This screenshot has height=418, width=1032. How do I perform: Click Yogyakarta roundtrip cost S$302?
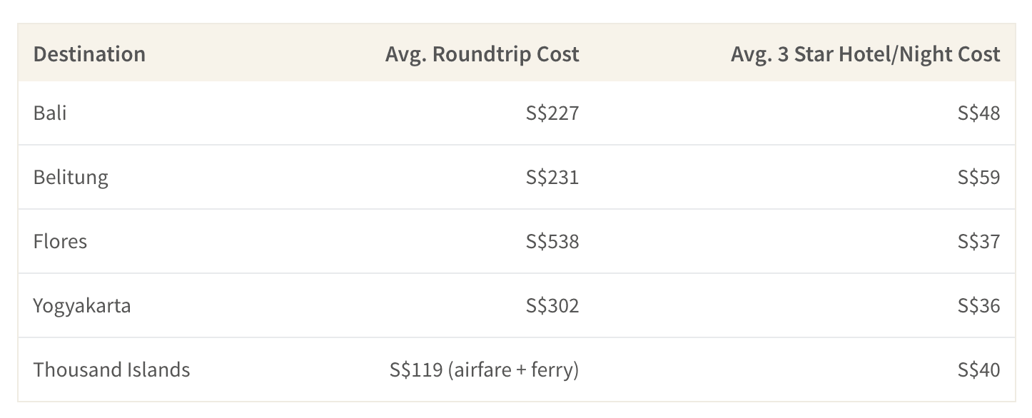coord(552,305)
